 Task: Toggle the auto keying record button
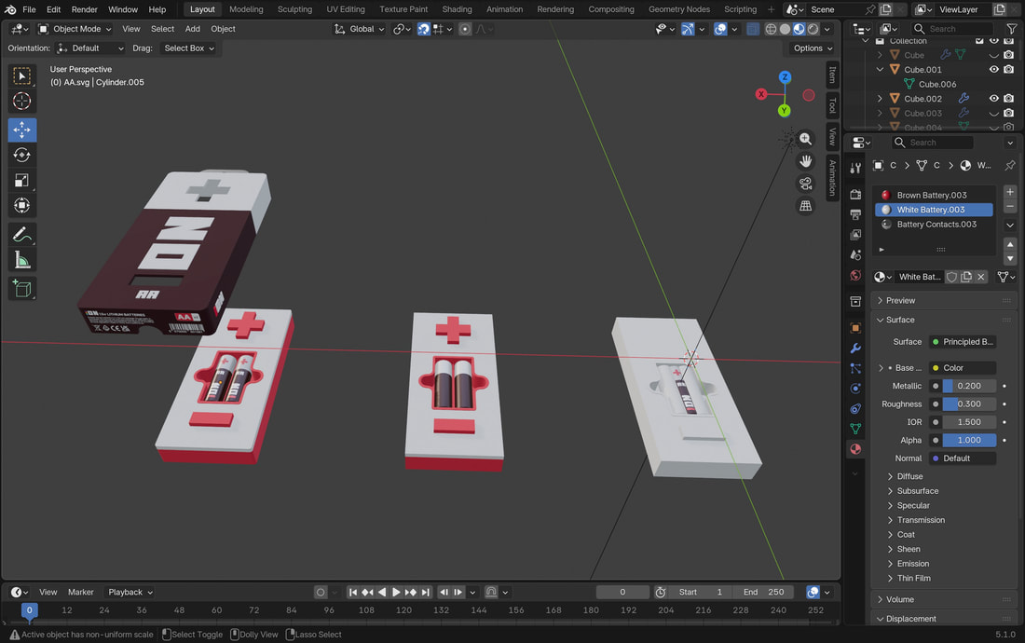tap(321, 592)
